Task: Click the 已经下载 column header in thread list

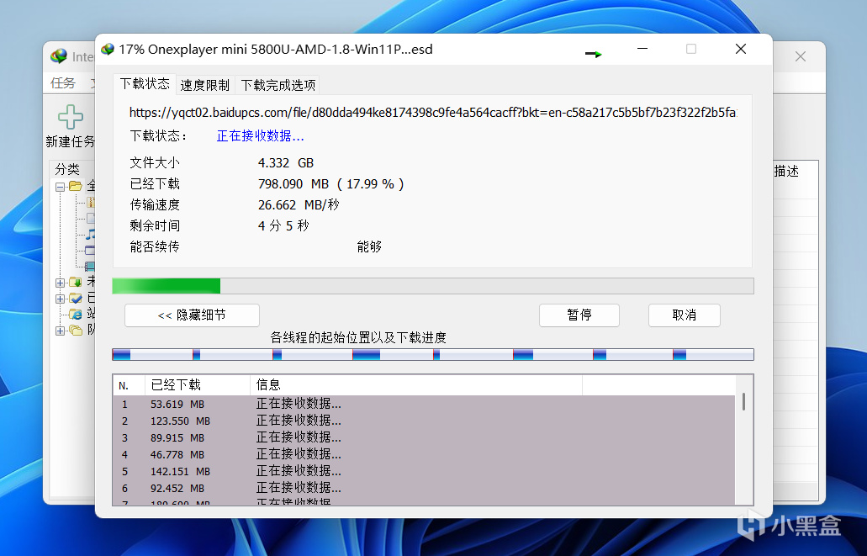Action: coord(198,385)
